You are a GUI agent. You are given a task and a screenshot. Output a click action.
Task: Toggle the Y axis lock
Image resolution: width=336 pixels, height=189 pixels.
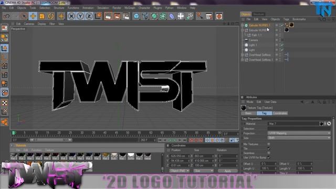(x=80, y=16)
